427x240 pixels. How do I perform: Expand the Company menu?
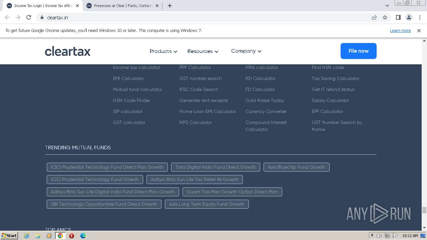[x=246, y=51]
